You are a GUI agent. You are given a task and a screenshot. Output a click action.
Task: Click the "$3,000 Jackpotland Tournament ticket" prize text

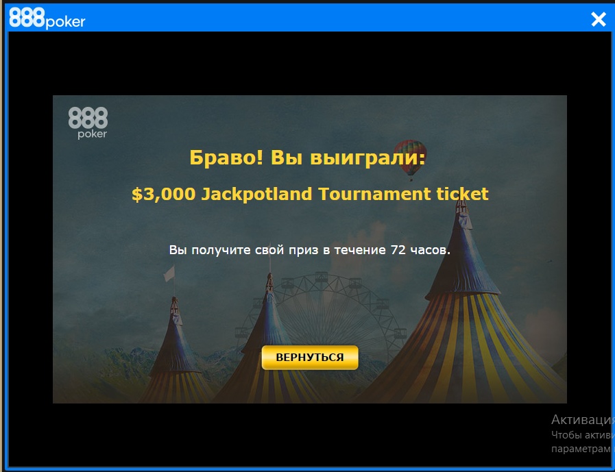point(310,194)
